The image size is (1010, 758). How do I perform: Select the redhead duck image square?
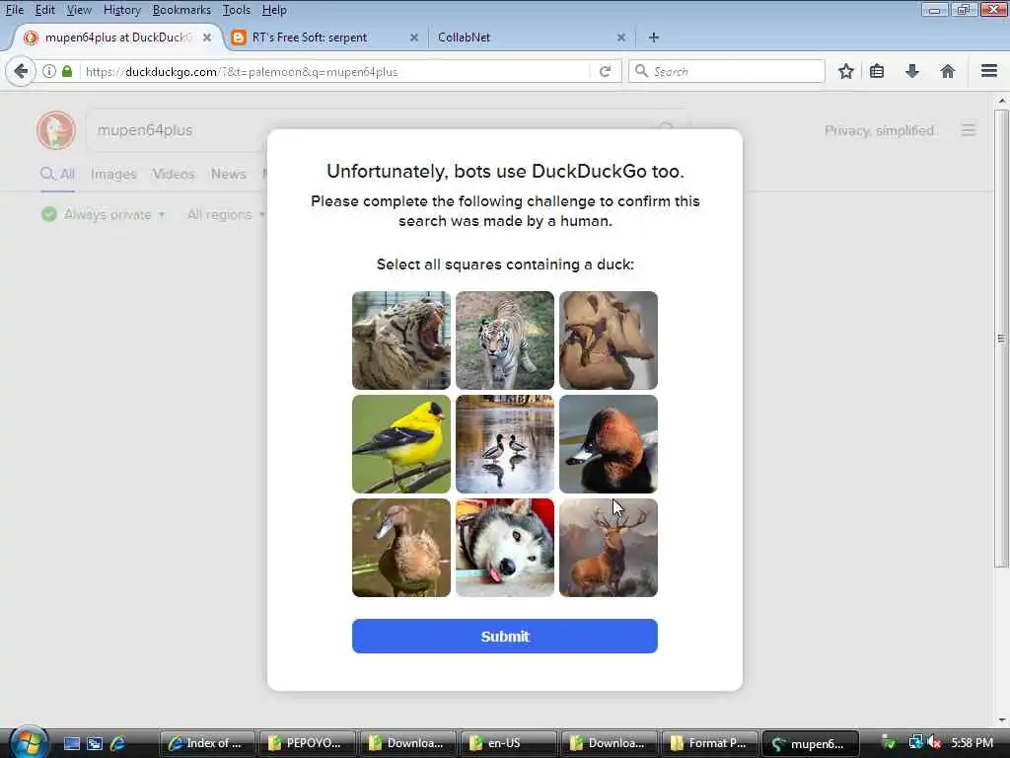pyautogui.click(x=608, y=444)
